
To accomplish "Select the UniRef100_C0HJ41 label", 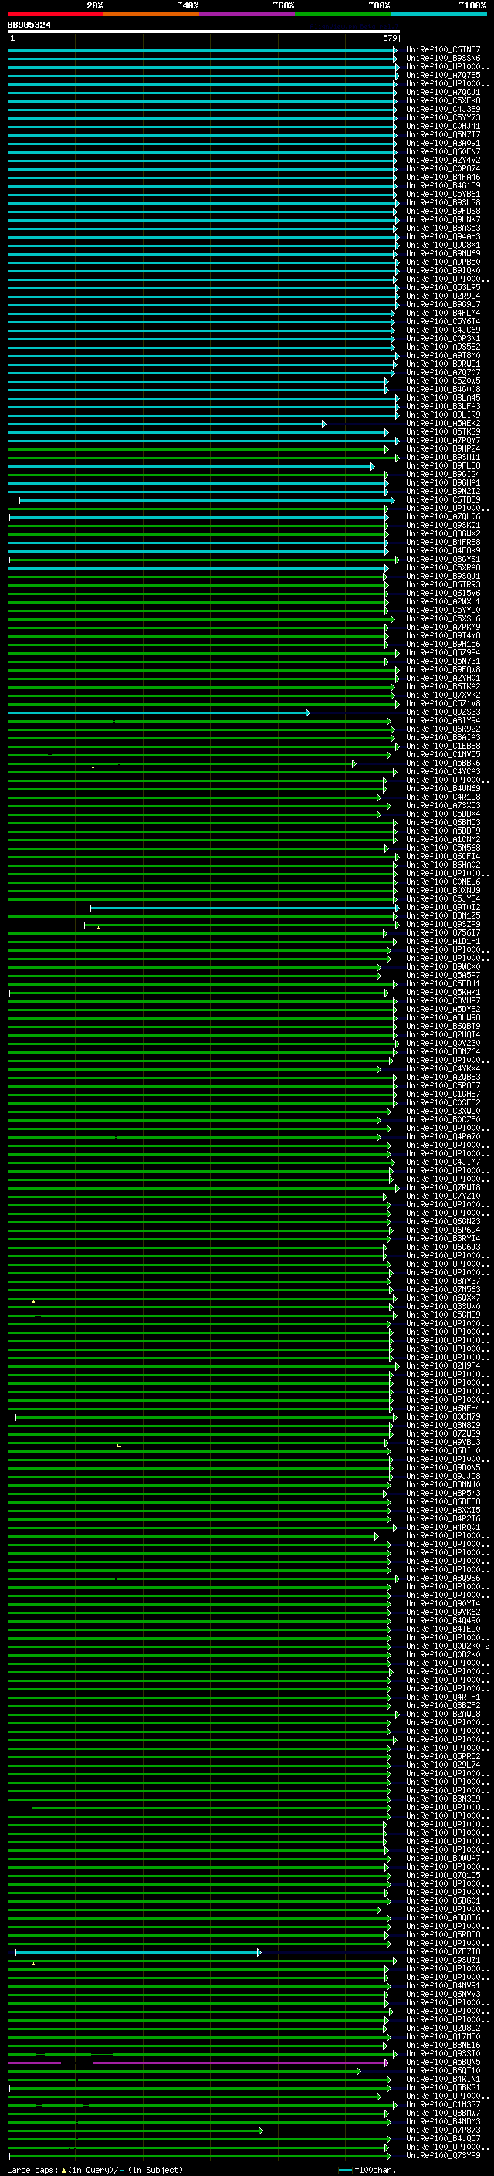I will point(442,126).
